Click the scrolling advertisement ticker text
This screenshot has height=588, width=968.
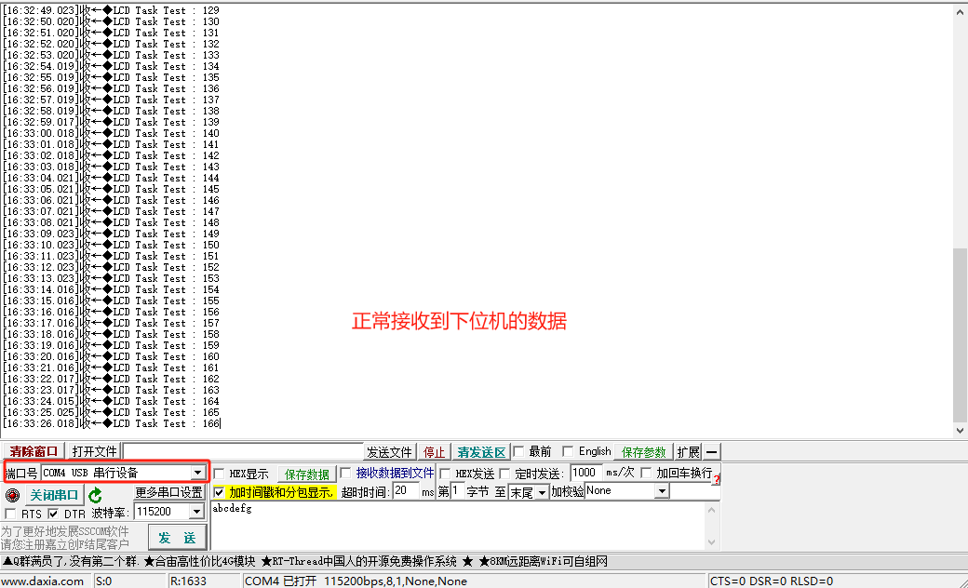point(305,561)
